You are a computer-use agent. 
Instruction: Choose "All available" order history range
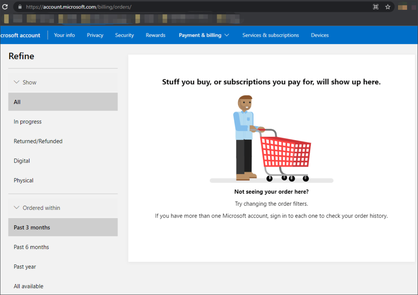coord(28,286)
